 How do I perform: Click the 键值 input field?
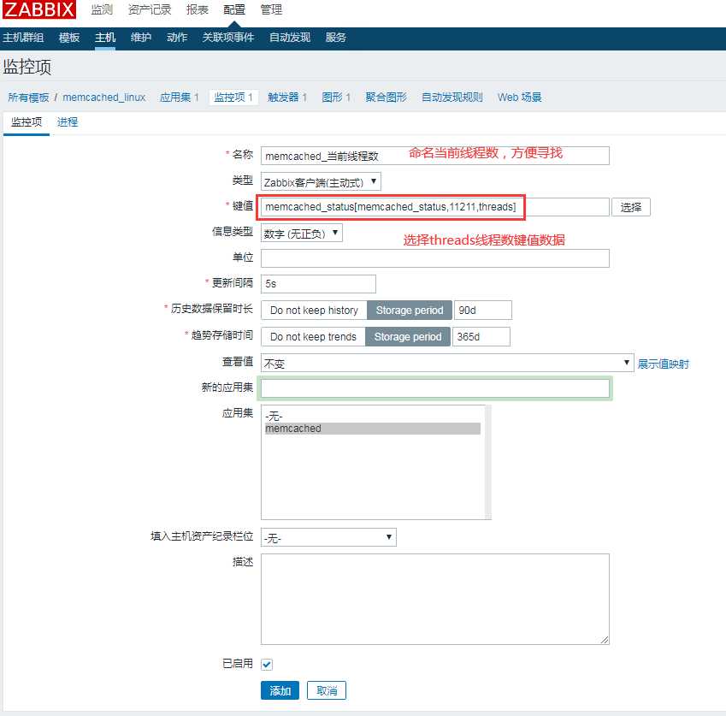(434, 207)
